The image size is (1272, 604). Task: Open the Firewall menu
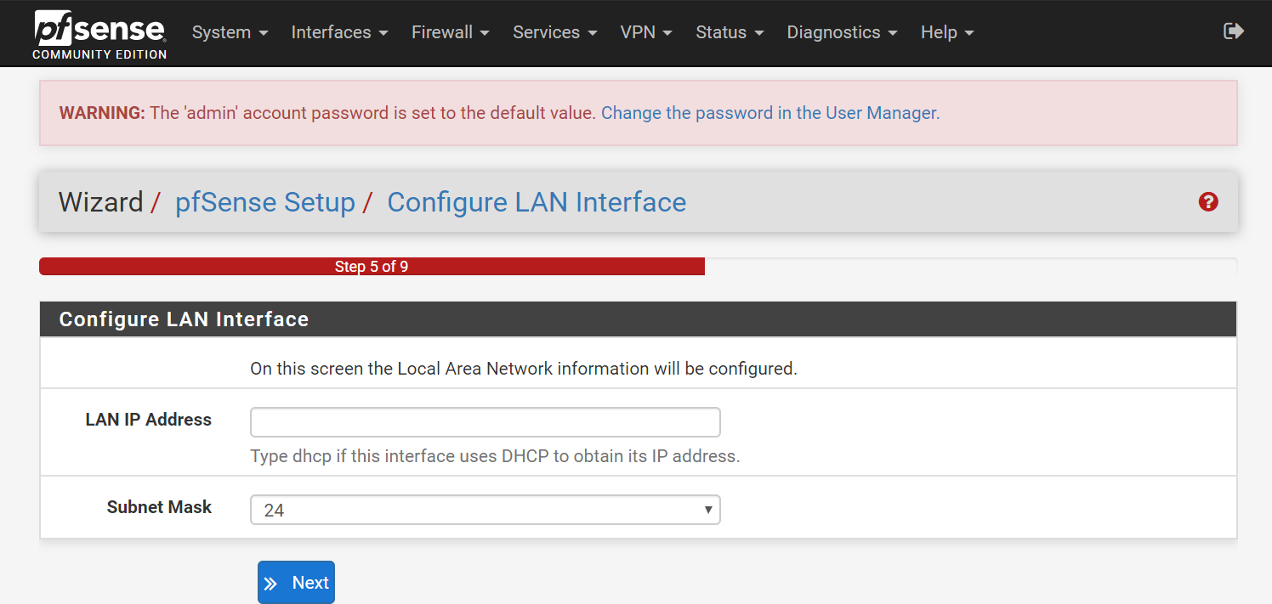450,32
